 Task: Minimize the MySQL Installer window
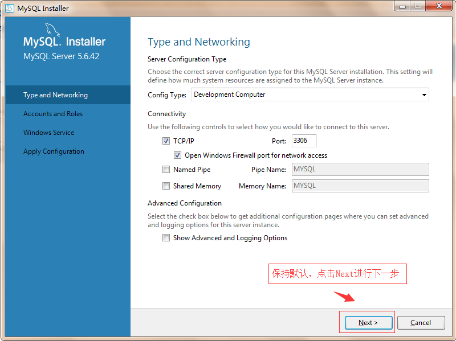402,6
